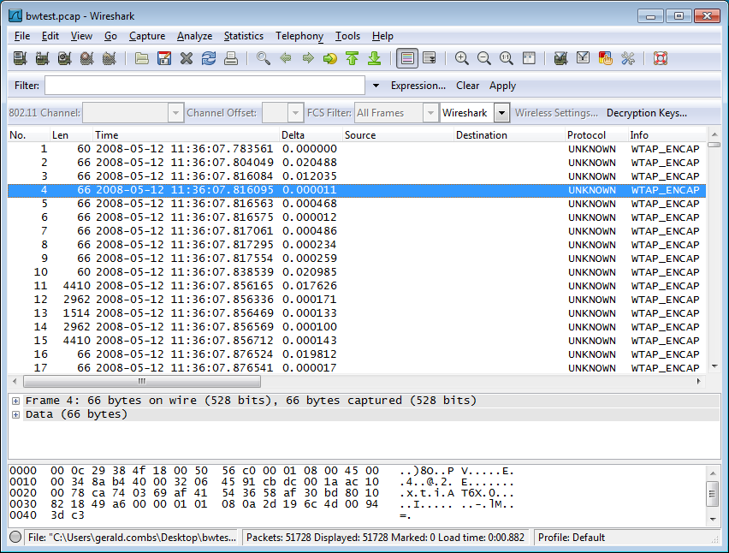Start a new live capture icon
Screen dimensions: 729x553
click(x=65, y=58)
